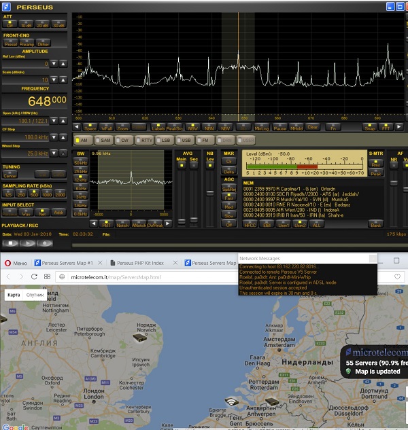Click the Norwich server receiver icon on the map
The height and width of the screenshot is (430, 408).
pyautogui.click(x=140, y=338)
